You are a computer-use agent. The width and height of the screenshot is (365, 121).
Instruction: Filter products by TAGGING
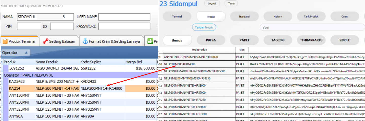click(278, 40)
